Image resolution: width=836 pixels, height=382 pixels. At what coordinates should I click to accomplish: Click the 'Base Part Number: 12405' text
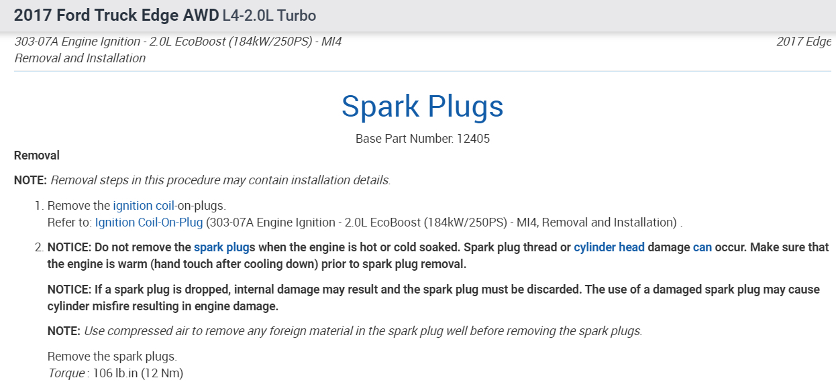(422, 139)
